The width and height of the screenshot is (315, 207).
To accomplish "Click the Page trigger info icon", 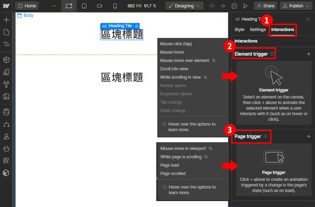I will [266, 136].
